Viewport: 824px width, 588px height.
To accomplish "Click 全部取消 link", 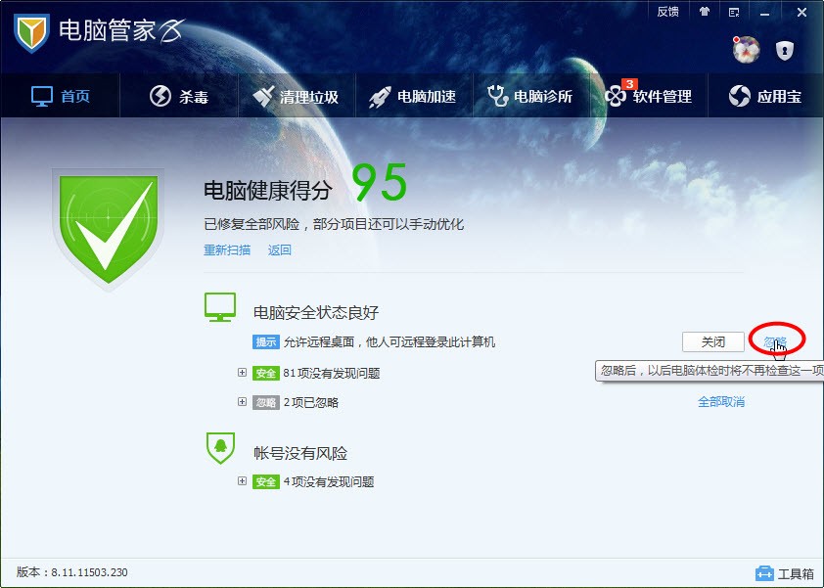I will click(x=721, y=402).
